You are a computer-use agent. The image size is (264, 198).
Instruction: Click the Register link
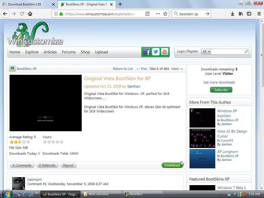pos(193,51)
